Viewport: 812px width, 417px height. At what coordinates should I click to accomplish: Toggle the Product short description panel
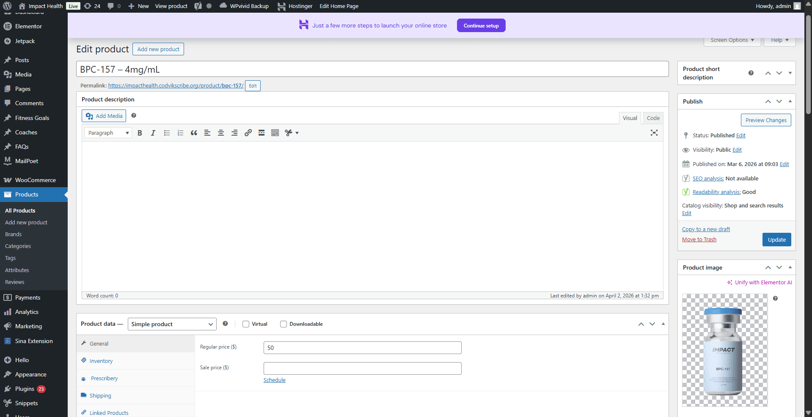click(x=790, y=73)
